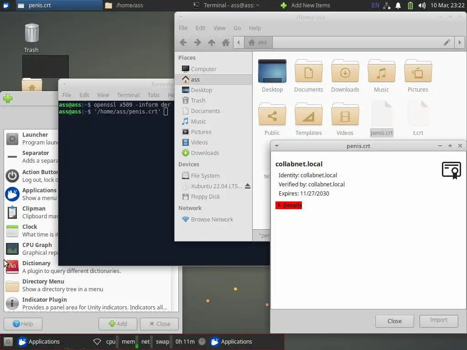Select the Indicator Plugin item in the list
Screen dimensions: 467x350
point(88,303)
